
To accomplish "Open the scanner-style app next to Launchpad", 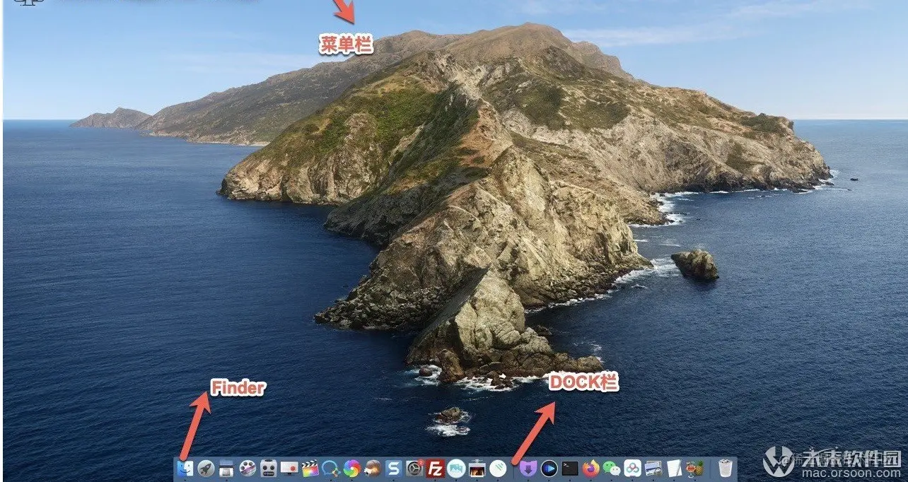I will click(226, 468).
